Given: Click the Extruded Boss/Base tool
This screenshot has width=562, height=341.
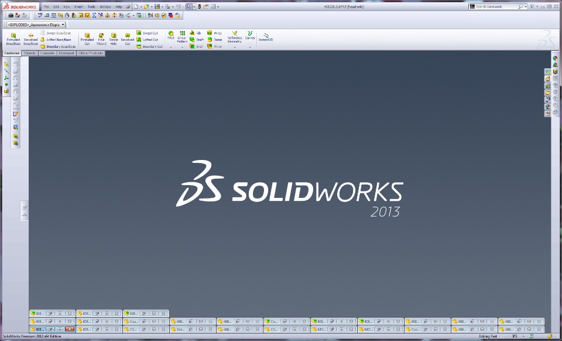Looking at the screenshot, I should coord(13,39).
